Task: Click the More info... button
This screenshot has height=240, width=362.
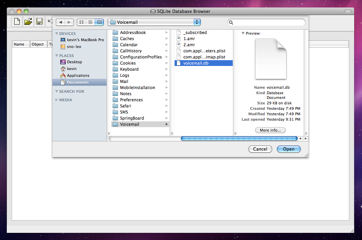Action: coord(270,130)
